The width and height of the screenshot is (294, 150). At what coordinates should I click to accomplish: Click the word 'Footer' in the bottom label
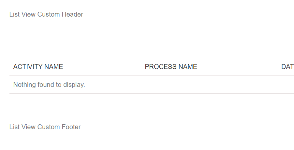(71, 127)
